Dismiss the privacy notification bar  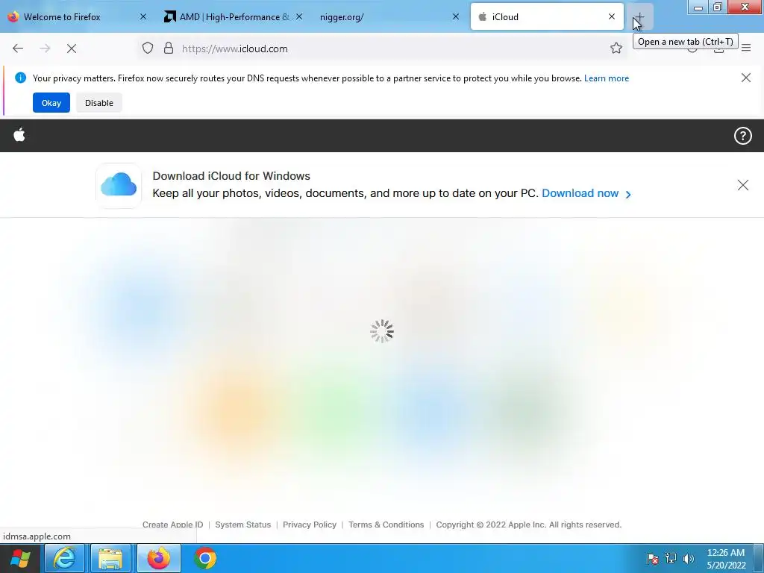(745, 78)
